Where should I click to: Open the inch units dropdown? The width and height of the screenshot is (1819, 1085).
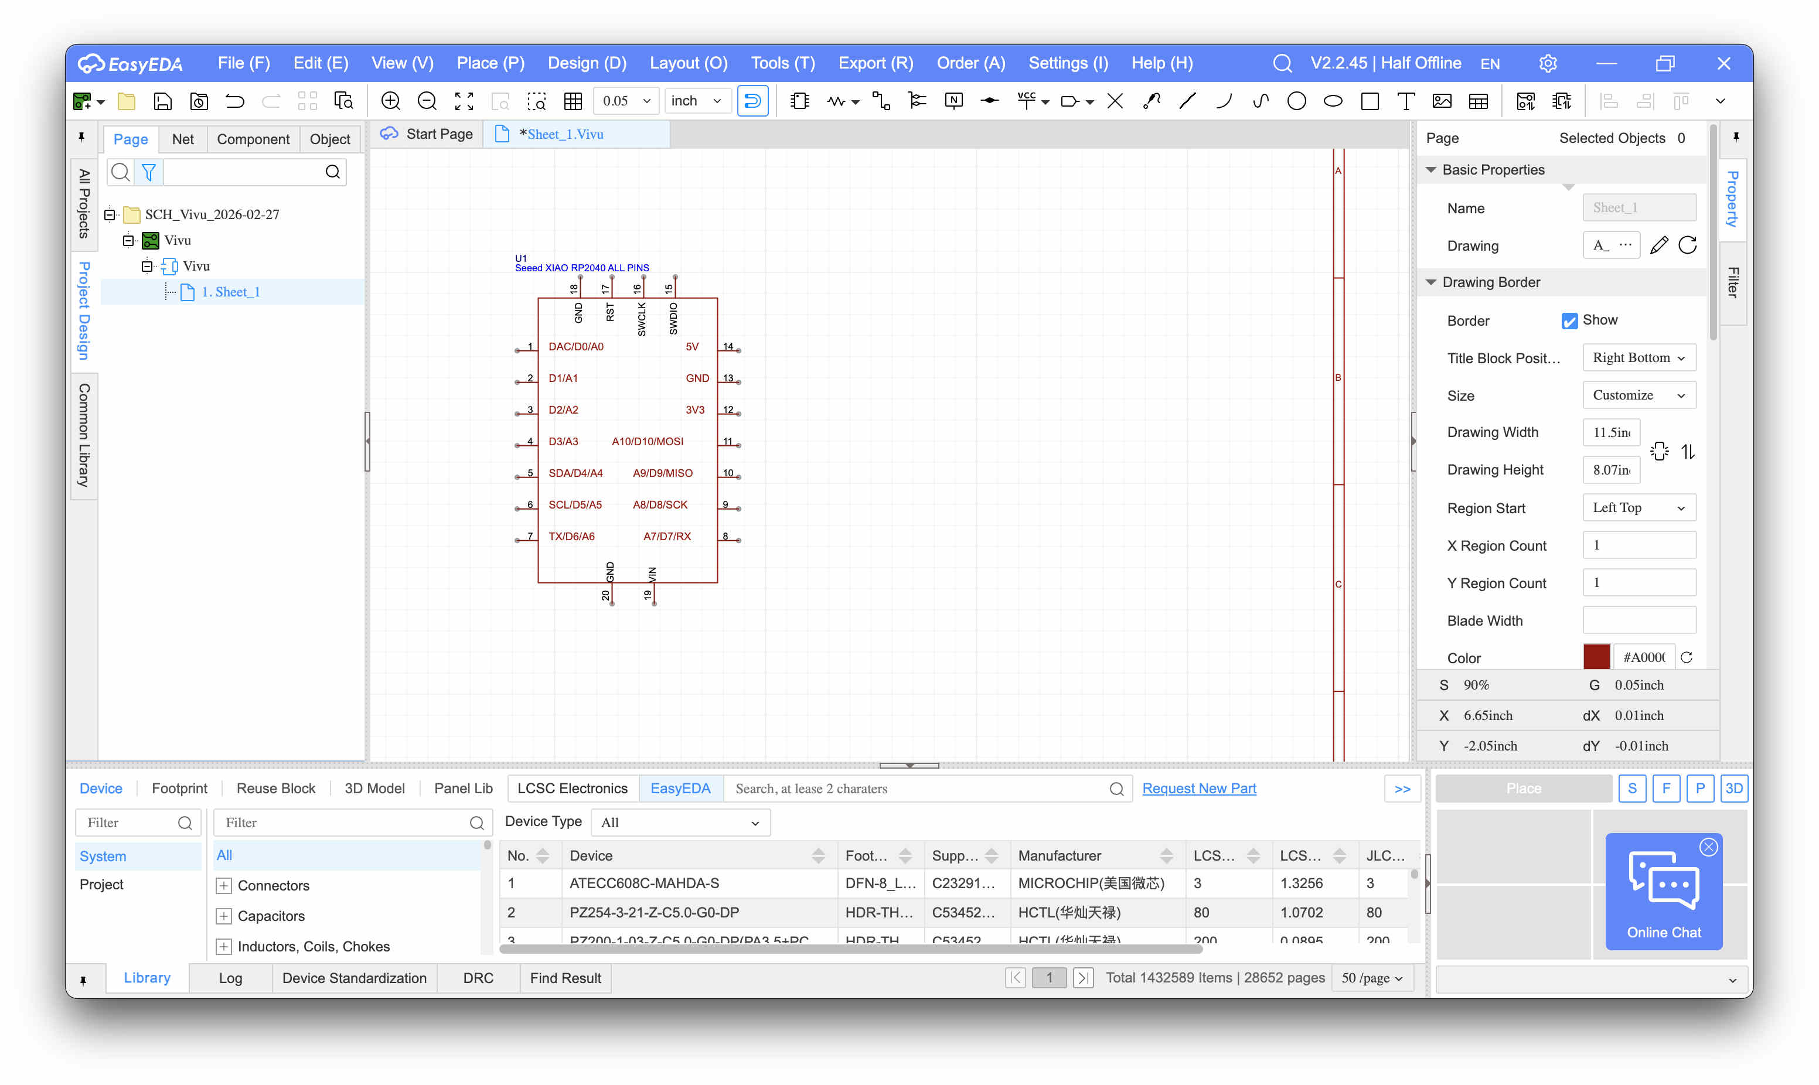pos(696,101)
